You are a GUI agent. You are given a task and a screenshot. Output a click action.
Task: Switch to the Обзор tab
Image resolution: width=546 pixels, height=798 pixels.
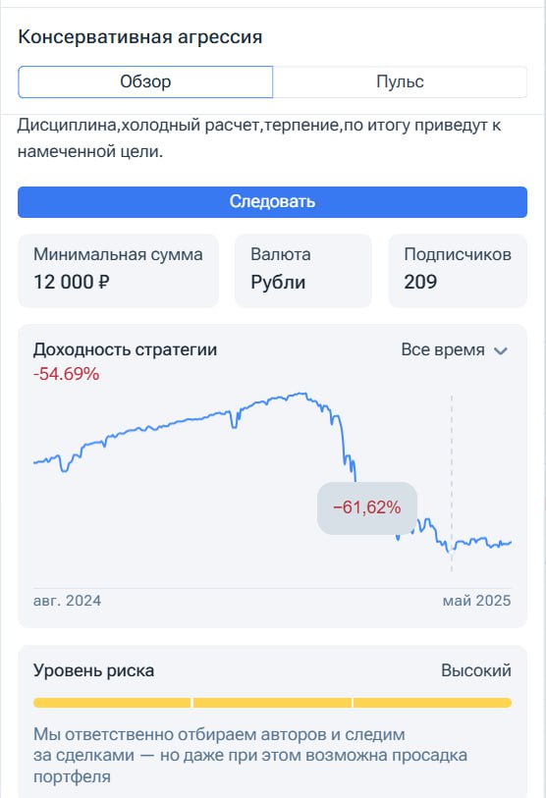tap(145, 81)
